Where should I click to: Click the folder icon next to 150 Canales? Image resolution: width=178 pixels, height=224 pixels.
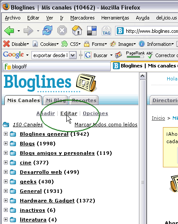6,125
